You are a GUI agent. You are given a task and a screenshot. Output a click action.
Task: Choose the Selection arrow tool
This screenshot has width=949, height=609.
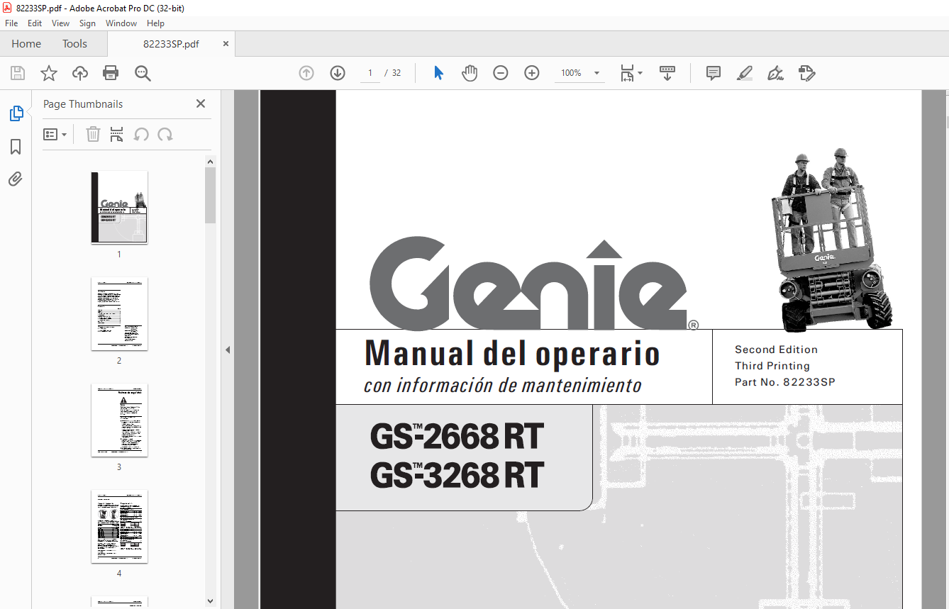[438, 73]
